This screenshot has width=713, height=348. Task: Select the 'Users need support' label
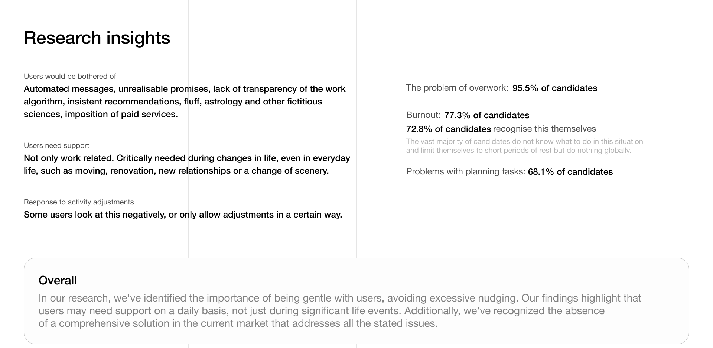tap(56, 145)
